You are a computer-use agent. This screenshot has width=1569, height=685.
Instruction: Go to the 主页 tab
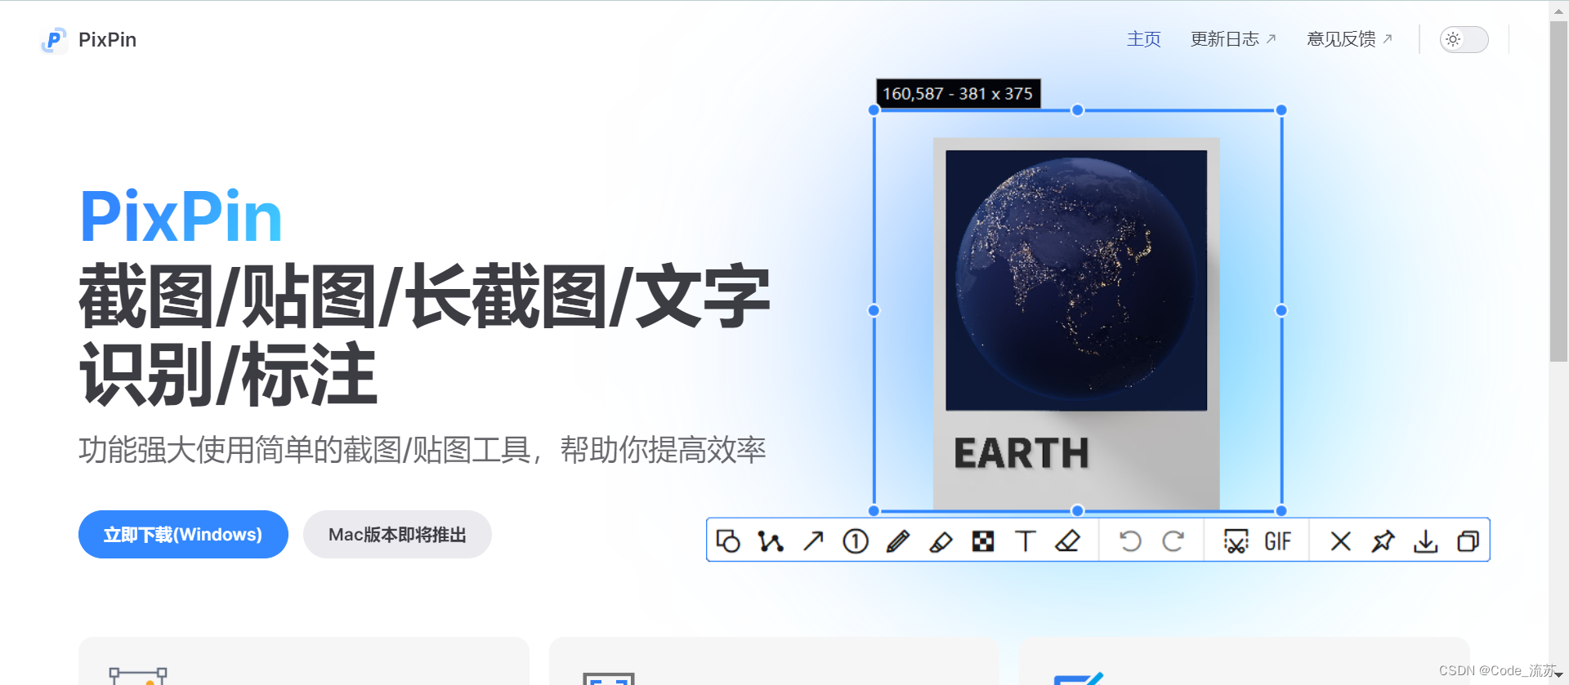pyautogui.click(x=1143, y=39)
